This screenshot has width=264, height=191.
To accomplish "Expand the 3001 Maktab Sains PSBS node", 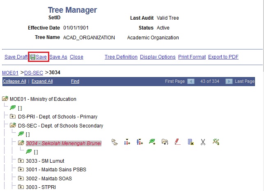I will 21,169.
